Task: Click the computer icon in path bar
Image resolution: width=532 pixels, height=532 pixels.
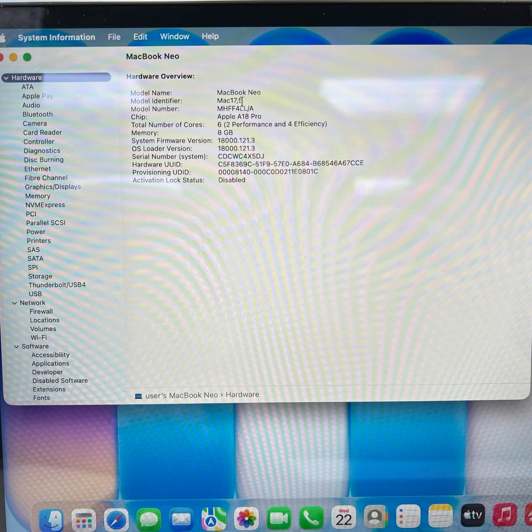Action: tap(138, 396)
